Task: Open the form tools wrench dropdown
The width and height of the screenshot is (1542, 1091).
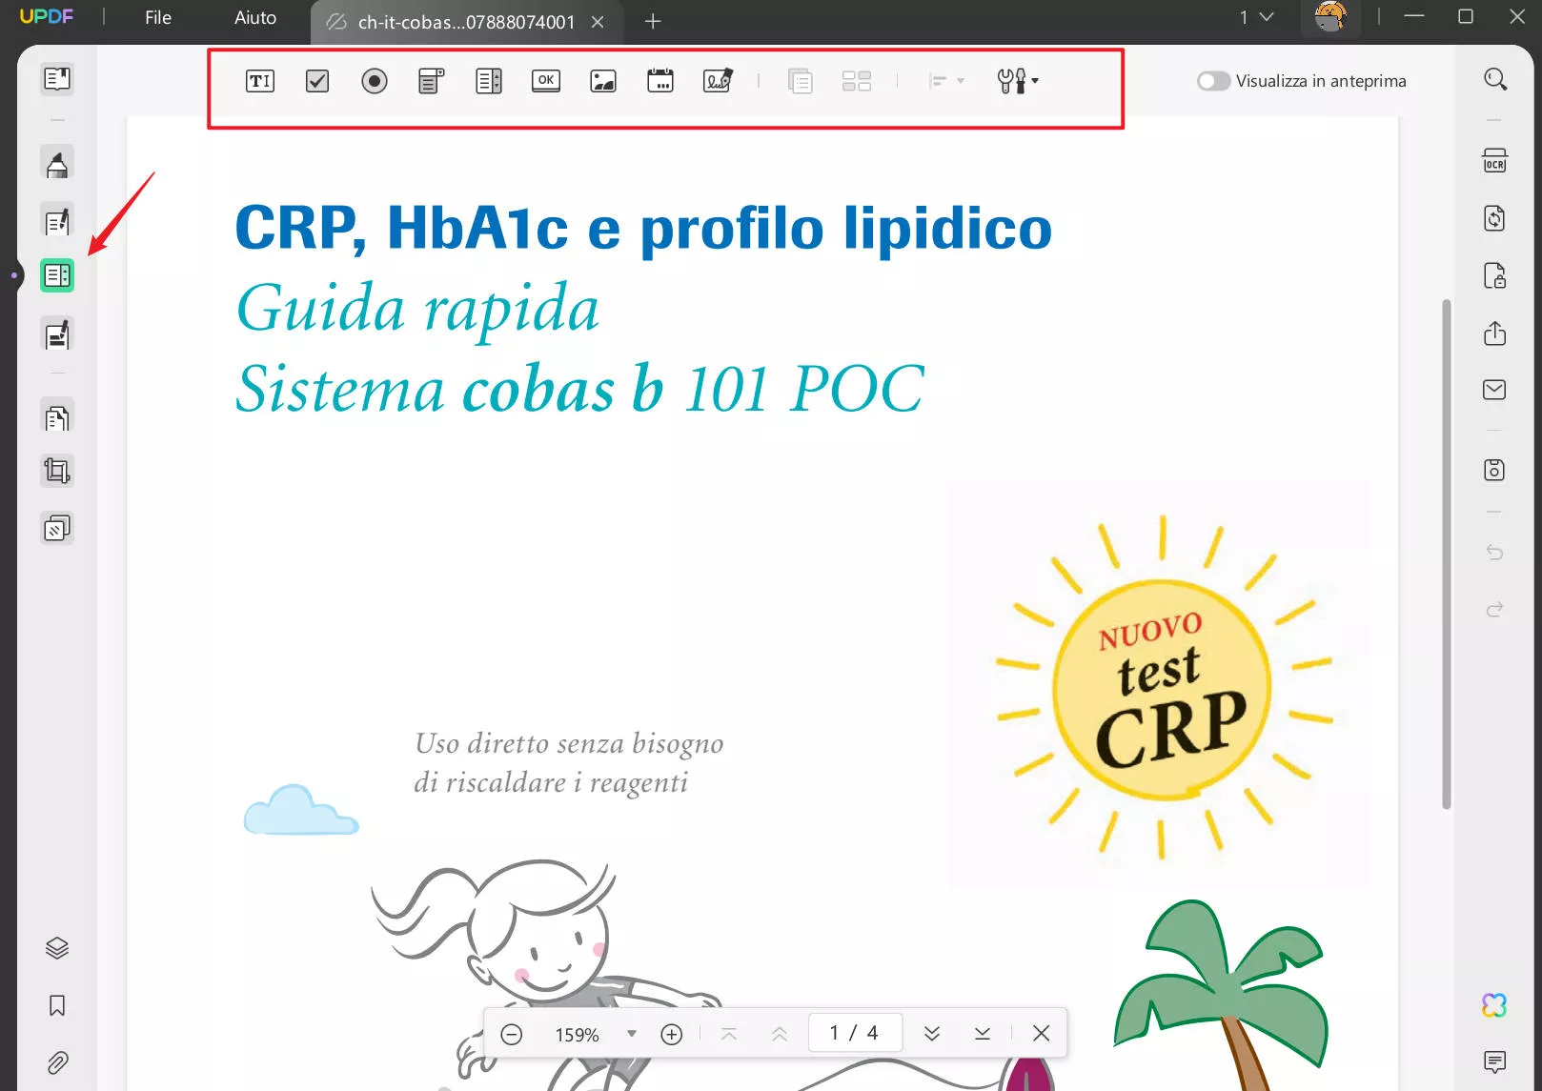Action: 1018,81
